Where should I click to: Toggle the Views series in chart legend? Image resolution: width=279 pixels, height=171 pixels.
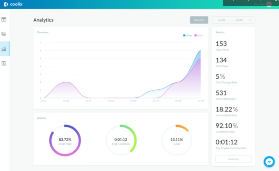click(187, 36)
